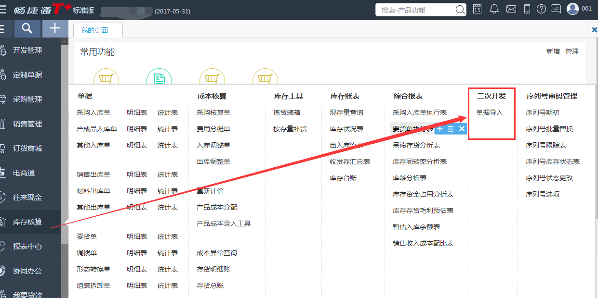
Task: Open 库龄分析表
Action: tap(410, 178)
